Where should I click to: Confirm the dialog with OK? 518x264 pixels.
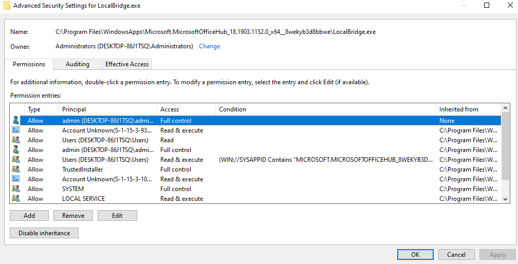415,254
